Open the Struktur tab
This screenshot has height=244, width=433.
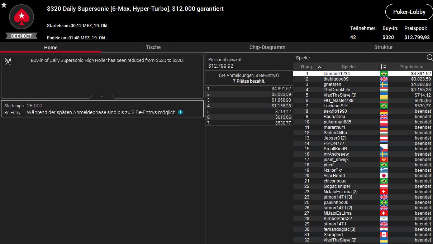(383, 47)
